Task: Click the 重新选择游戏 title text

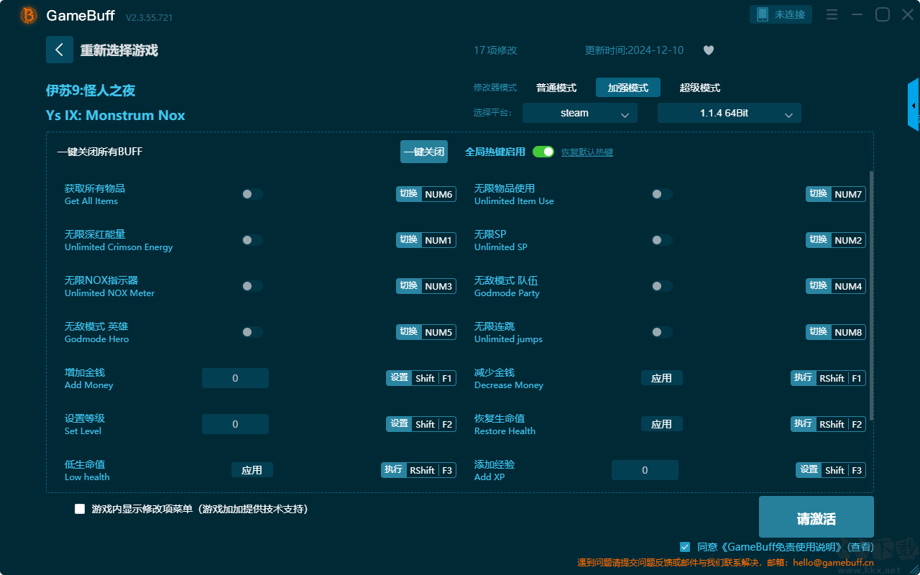Action: 119,50
